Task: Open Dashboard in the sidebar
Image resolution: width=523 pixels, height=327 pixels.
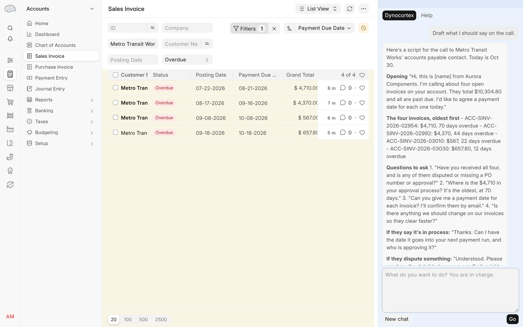Action: point(61,34)
